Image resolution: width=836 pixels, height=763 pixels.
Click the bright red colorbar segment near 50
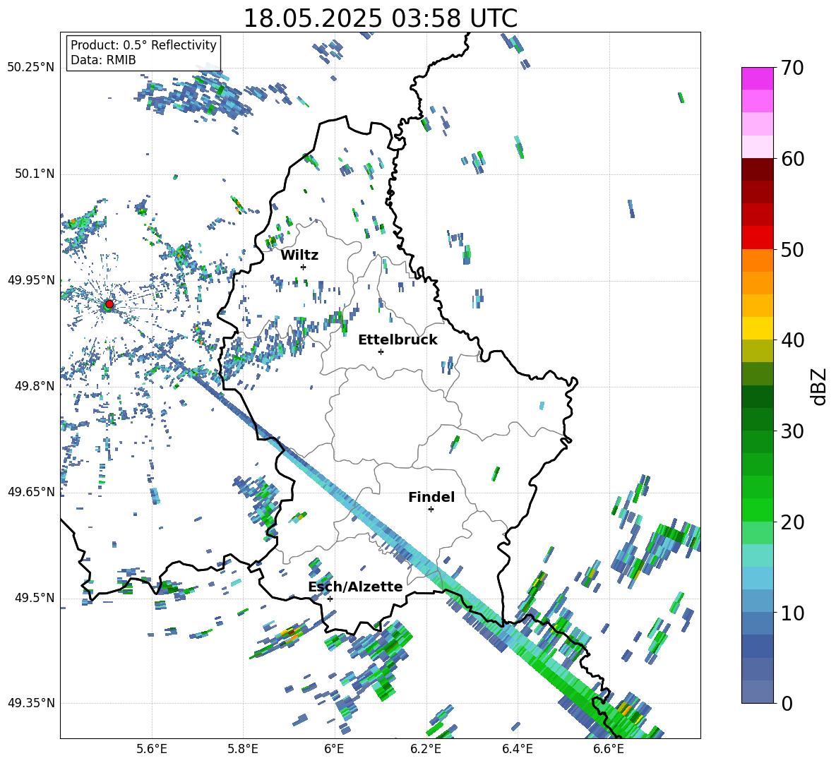[757, 238]
